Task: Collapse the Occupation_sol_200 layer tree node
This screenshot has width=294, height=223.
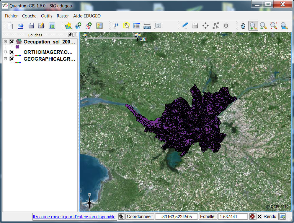Action: click(5, 41)
